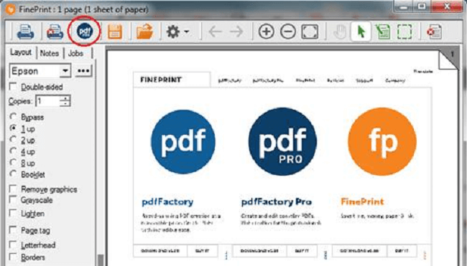Select the 8 up layout
This screenshot has height=266, width=467.
13,163
